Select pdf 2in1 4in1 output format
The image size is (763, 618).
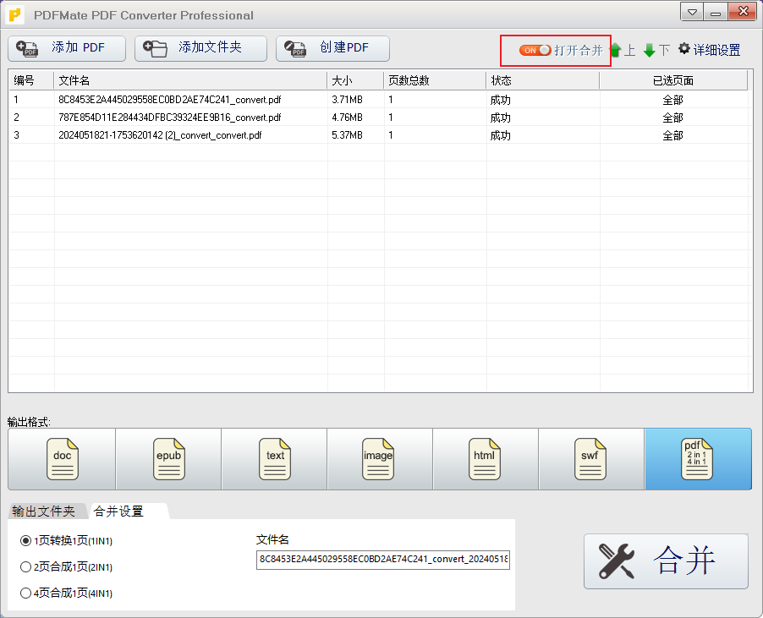[698, 458]
